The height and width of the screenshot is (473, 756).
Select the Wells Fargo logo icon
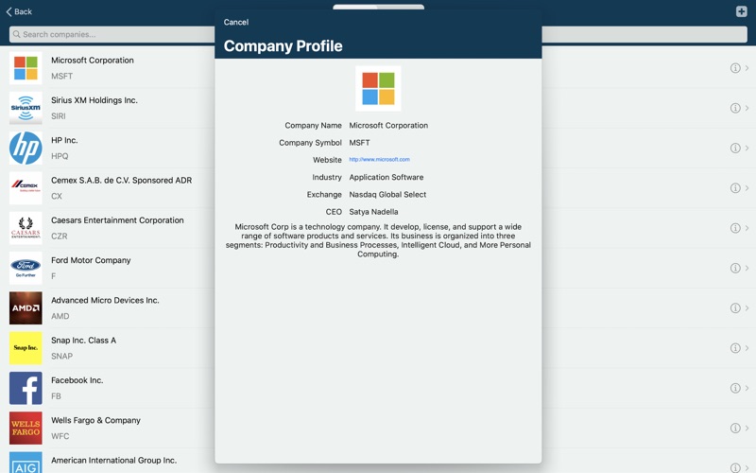(26, 429)
